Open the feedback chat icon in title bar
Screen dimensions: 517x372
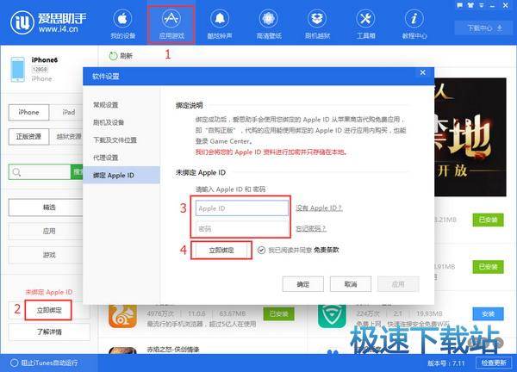460,5
